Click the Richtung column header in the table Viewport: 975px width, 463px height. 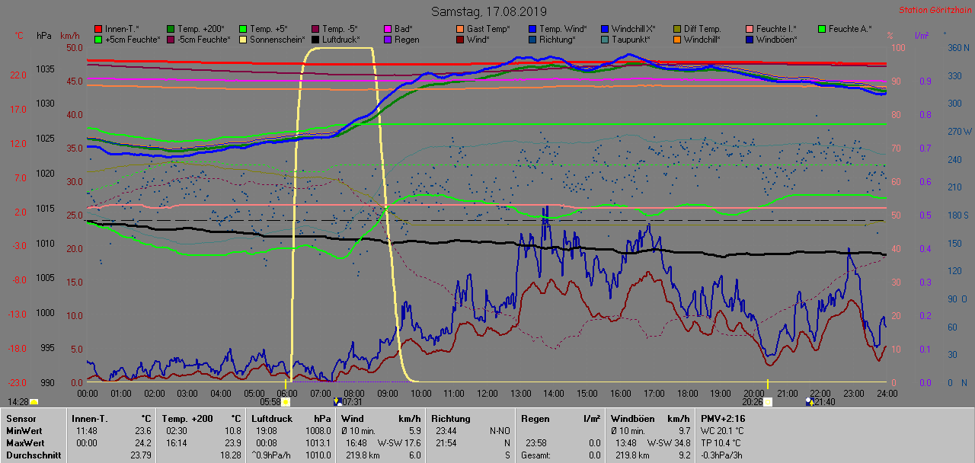pos(451,419)
